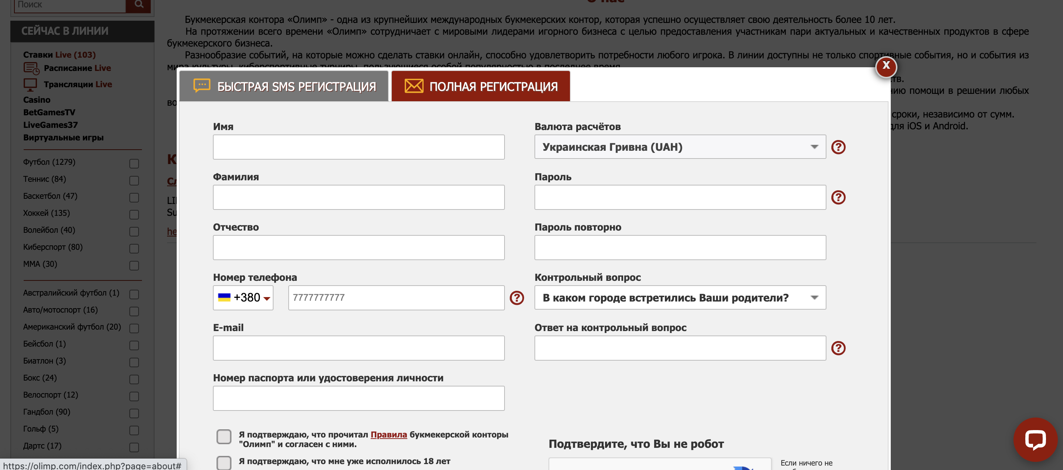1063x470 pixels.
Task: Check the Гандбол (90) checkbox
Action: point(134,413)
